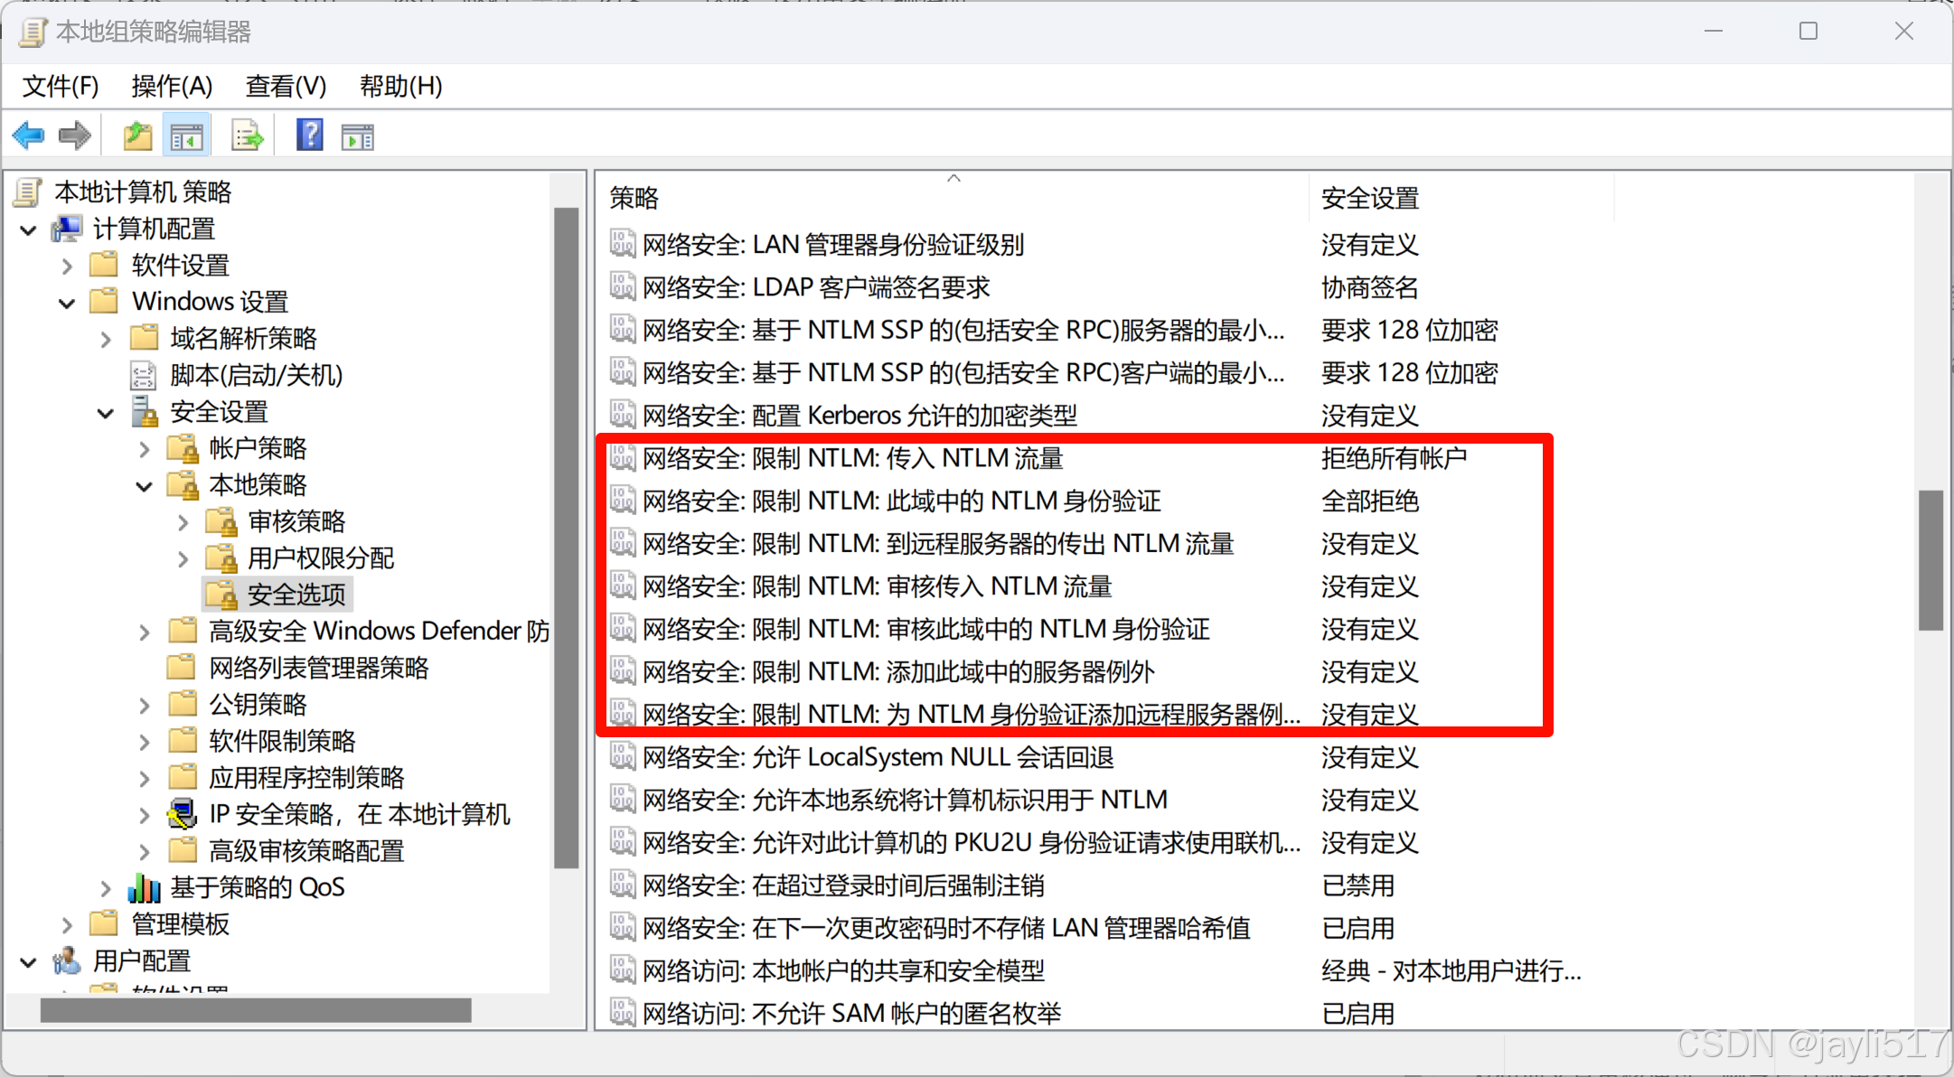Click the blue Help question mark icon
The width and height of the screenshot is (1954, 1077).
point(309,136)
